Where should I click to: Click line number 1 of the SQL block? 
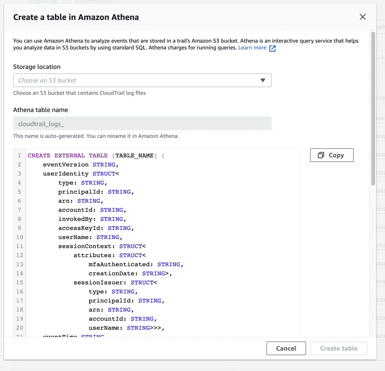tap(19, 155)
